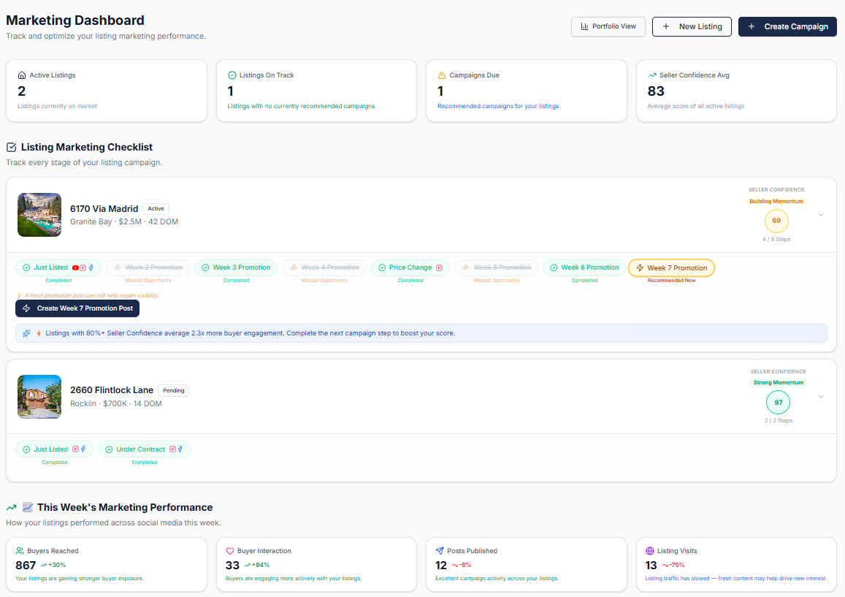845x597 pixels.
Task: Open the 6170 Via Madrid property thumbnail
Action: [39, 215]
